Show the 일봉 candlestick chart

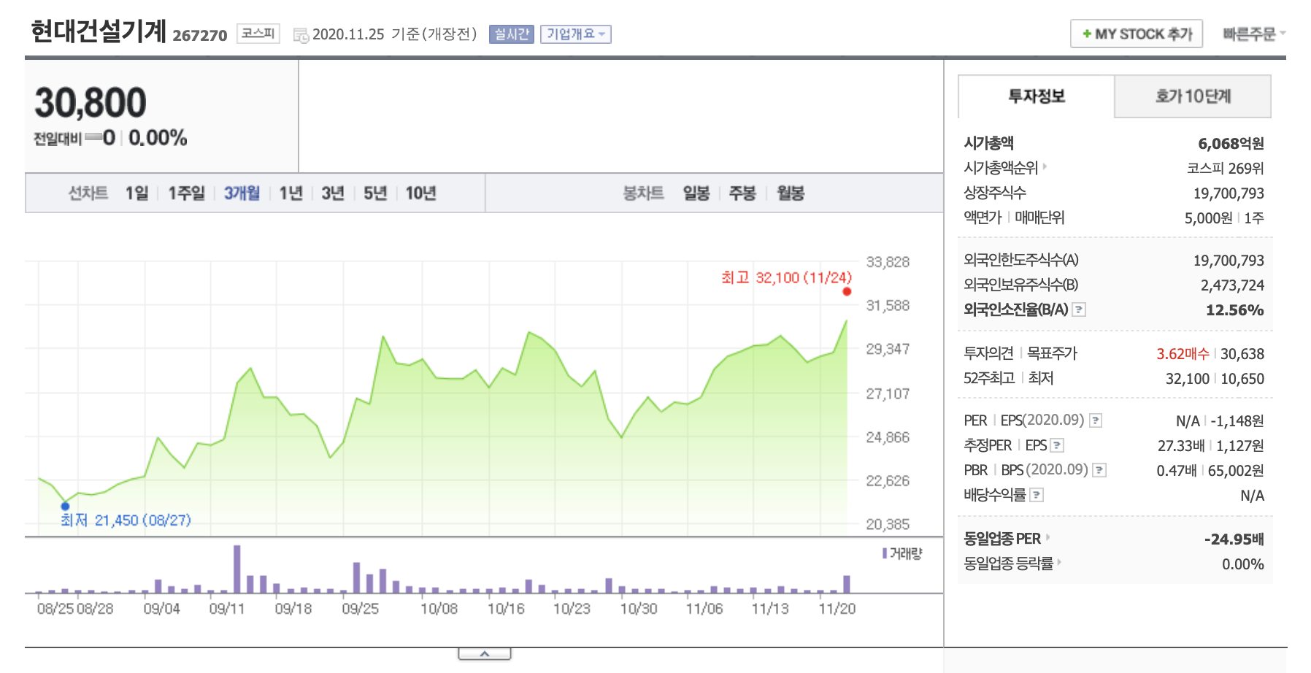[696, 193]
